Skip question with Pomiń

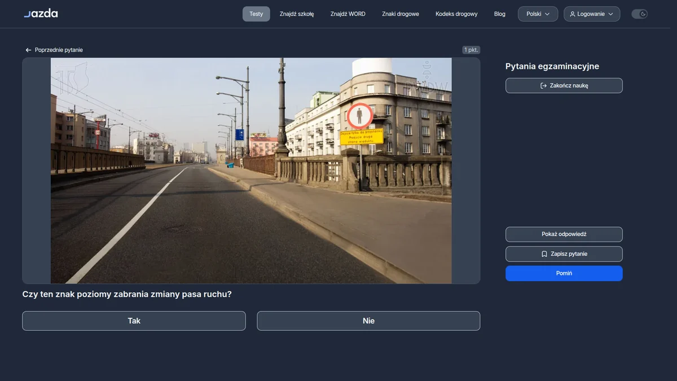564,273
